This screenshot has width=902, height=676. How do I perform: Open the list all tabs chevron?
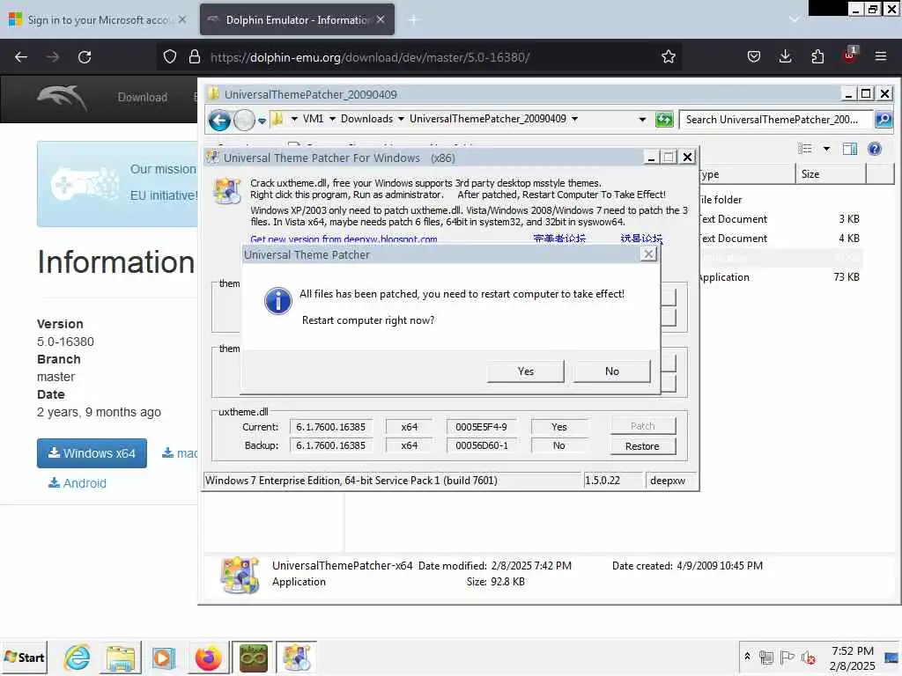pyautogui.click(x=794, y=20)
